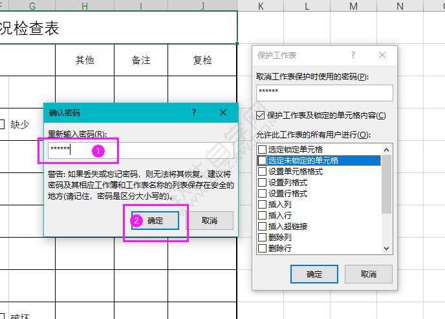Check the 选定未锁定的单元格 option
The image size is (445, 319).
click(x=262, y=160)
